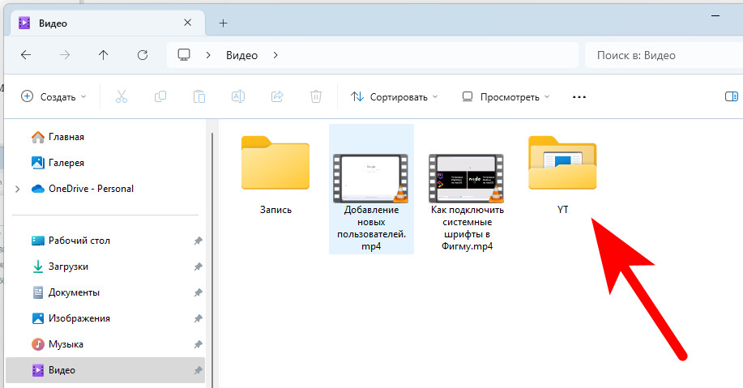
Task: Select the YT folder thumbnail
Action: 562,164
